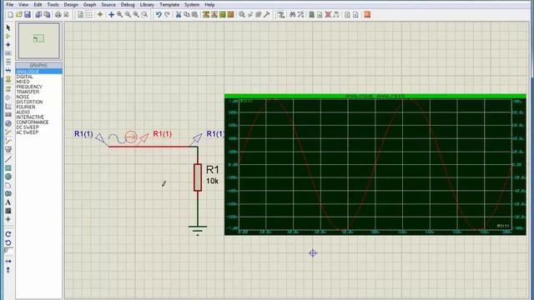This screenshot has height=300, width=534.
Task: Click the Open Design folder icon
Action: point(18,15)
